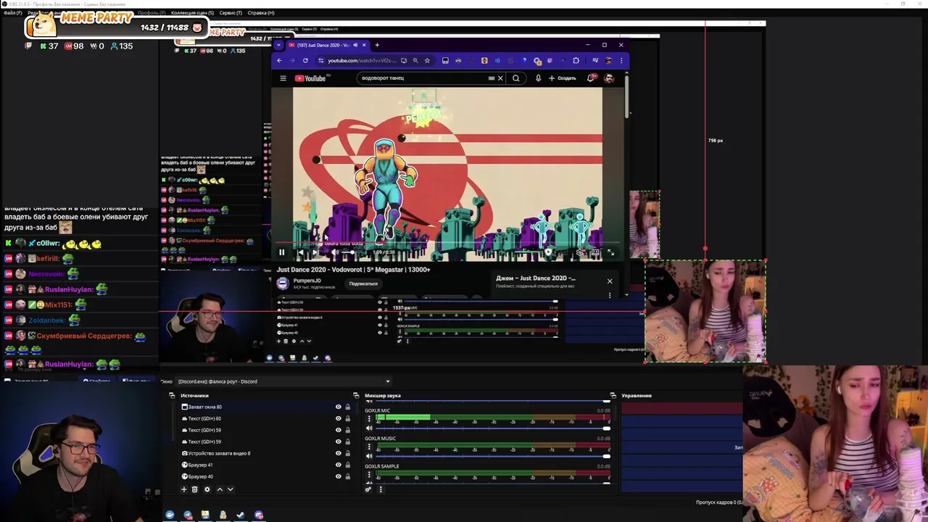Clear the YouTube search field
The height and width of the screenshot is (522, 928).
(500, 78)
